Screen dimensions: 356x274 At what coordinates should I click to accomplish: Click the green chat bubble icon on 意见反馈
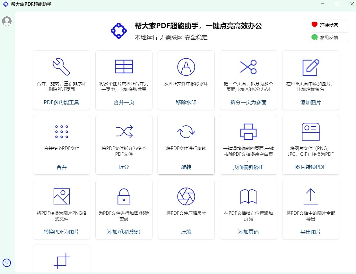pyautogui.click(x=315, y=37)
